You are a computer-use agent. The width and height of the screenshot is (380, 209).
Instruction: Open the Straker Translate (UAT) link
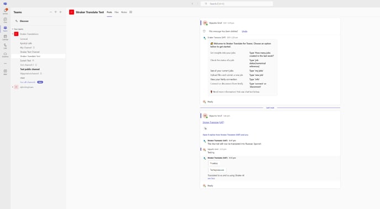pyautogui.click(x=213, y=122)
